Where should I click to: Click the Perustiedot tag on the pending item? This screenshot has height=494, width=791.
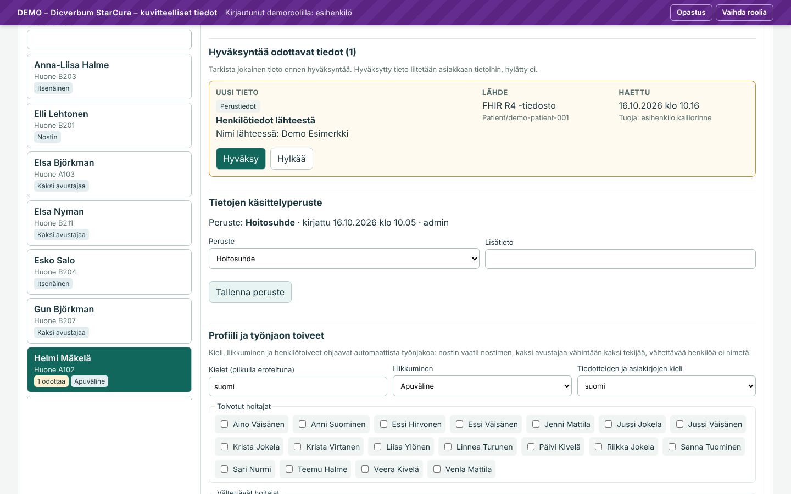pyautogui.click(x=238, y=106)
